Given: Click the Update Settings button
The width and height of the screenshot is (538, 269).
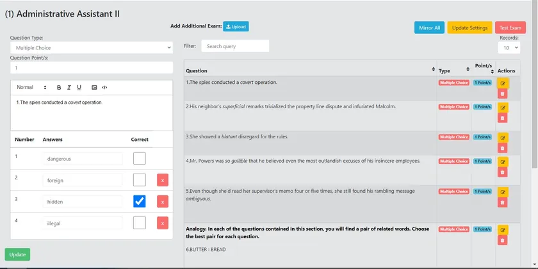Looking at the screenshot, I should click(469, 28).
